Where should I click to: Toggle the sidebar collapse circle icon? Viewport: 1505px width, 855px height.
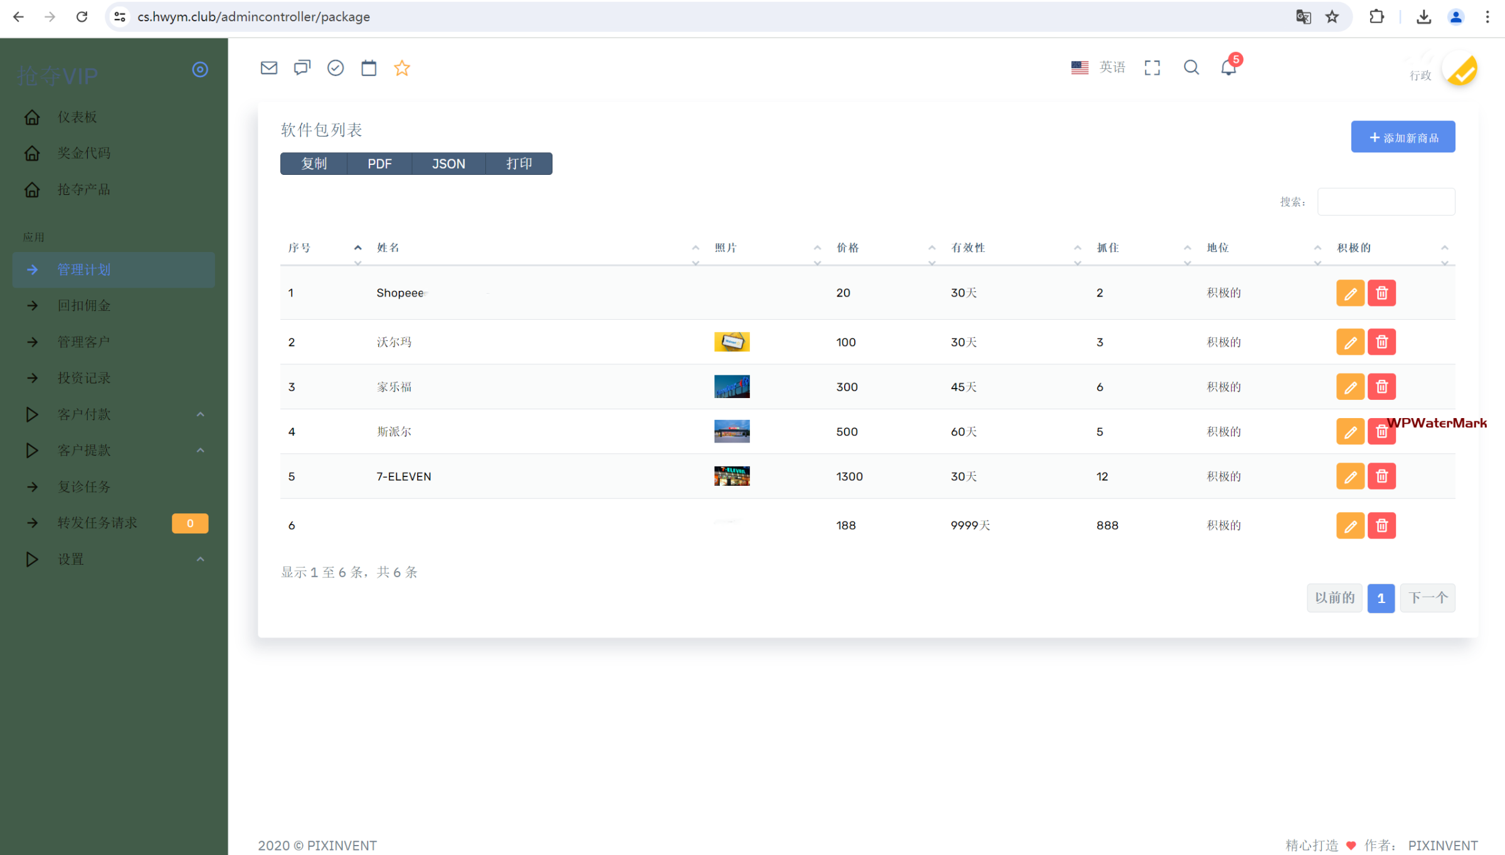pyautogui.click(x=200, y=70)
